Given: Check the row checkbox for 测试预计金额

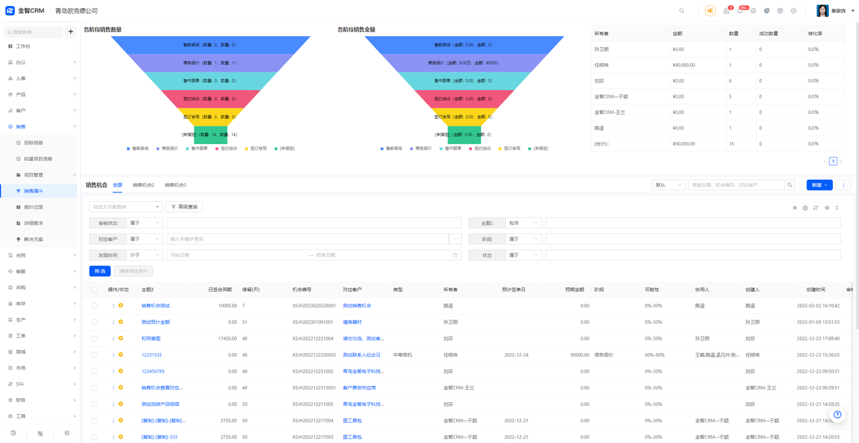Looking at the screenshot, I should tap(95, 322).
